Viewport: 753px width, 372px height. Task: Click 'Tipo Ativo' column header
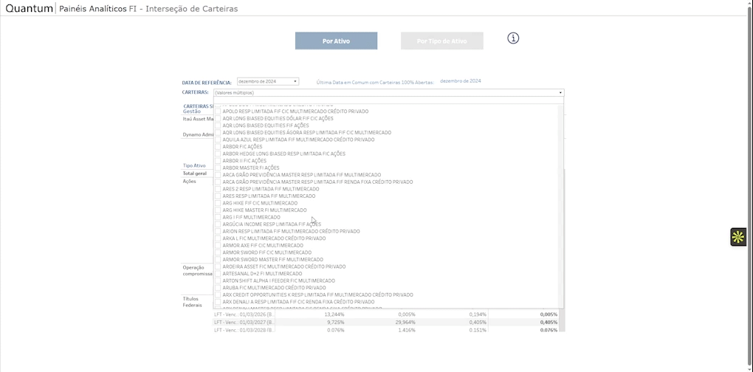194,165
